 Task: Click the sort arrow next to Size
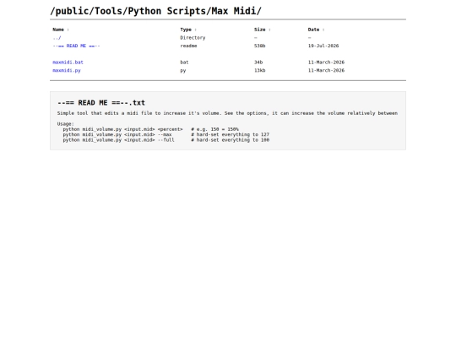[x=269, y=30]
